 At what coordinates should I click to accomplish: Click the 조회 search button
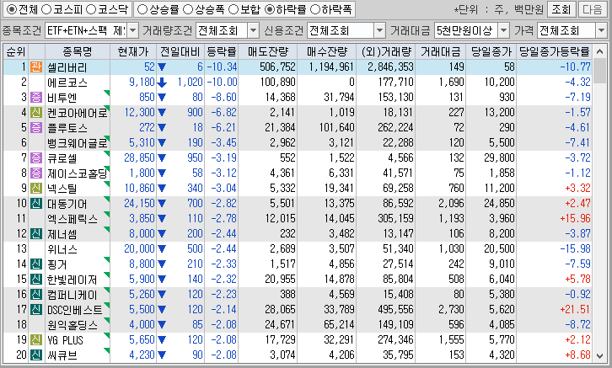point(561,9)
